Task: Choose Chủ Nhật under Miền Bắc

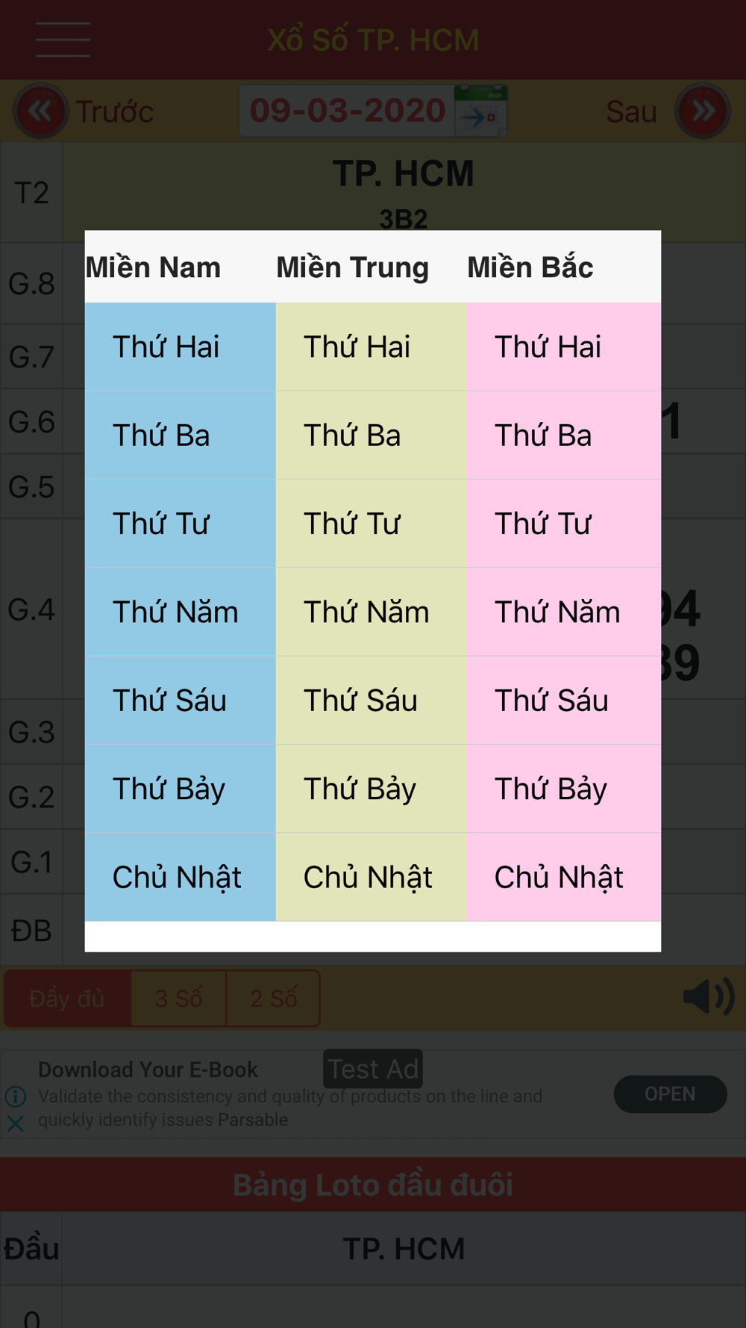Action: pos(564,877)
